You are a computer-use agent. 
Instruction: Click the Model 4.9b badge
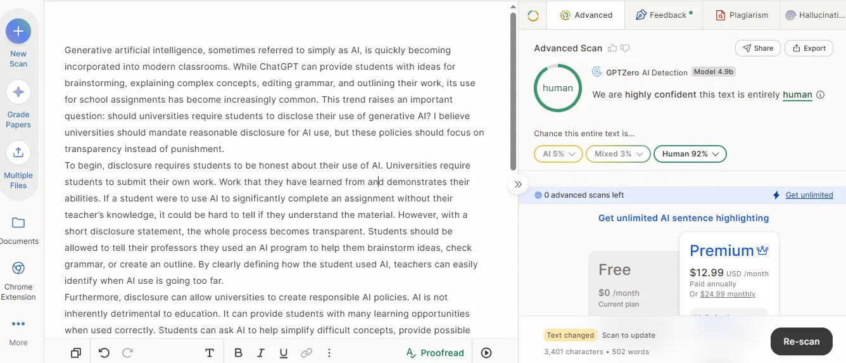(714, 72)
